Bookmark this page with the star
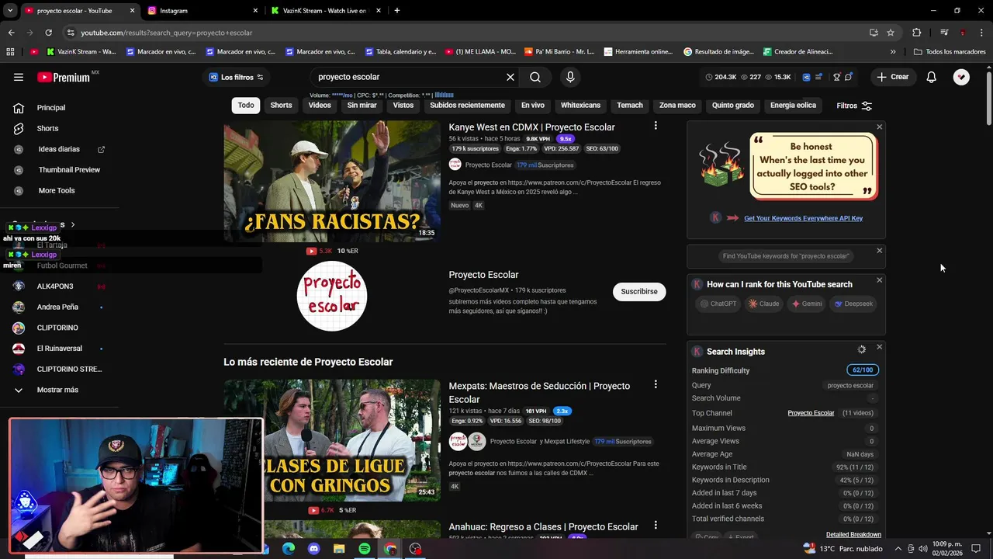This screenshot has height=559, width=993. [x=891, y=33]
